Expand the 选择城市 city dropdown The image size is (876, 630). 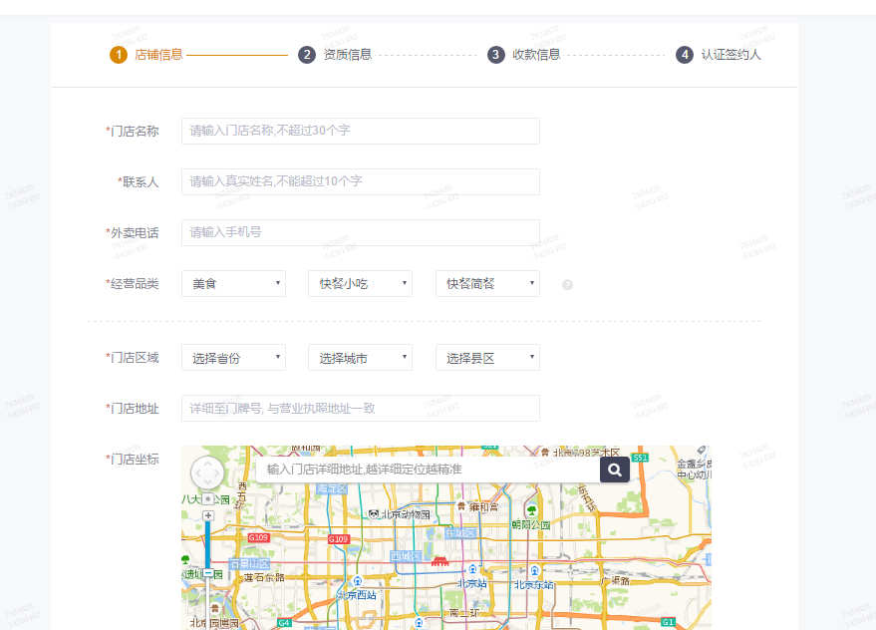coord(360,358)
